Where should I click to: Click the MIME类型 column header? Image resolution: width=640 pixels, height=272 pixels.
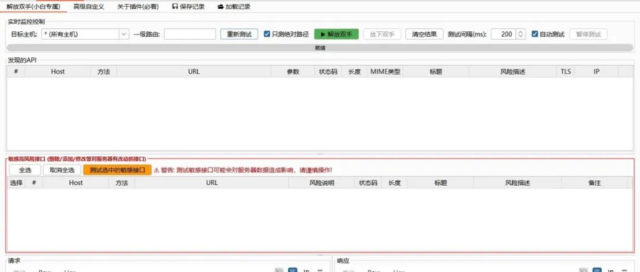point(385,72)
